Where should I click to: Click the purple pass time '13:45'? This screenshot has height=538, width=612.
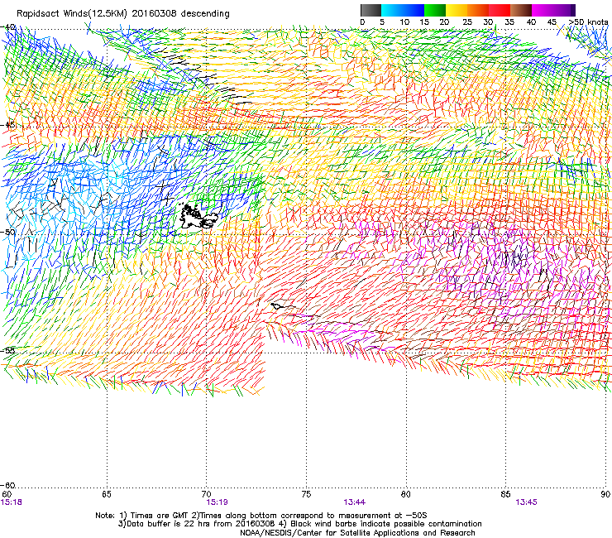526,502
